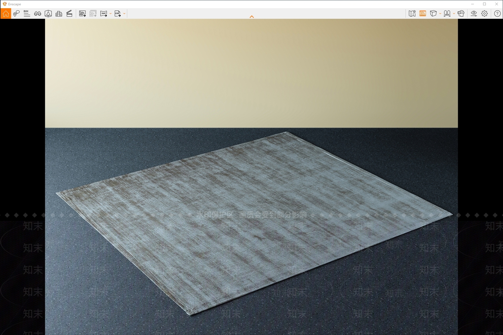Expand the projection mode dropdown arrow

point(440,13)
